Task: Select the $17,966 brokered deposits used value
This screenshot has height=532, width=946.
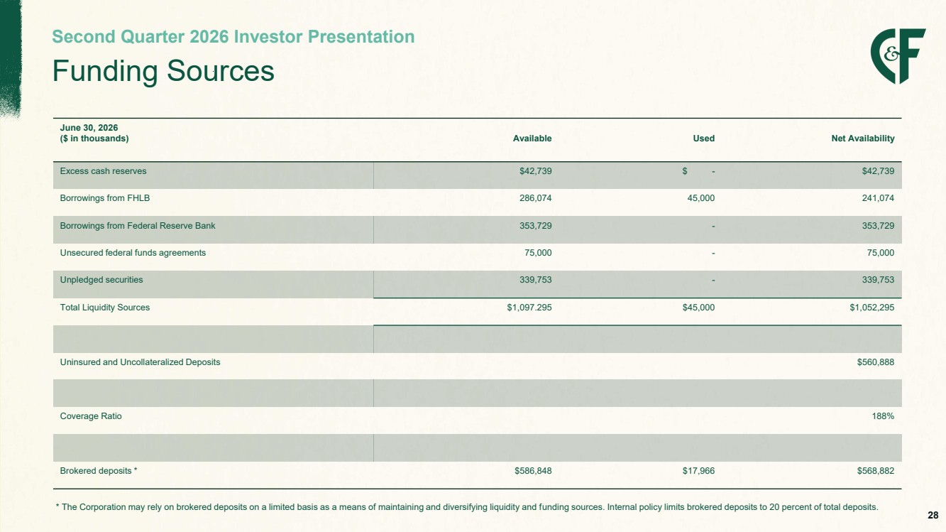Action: [x=698, y=471]
